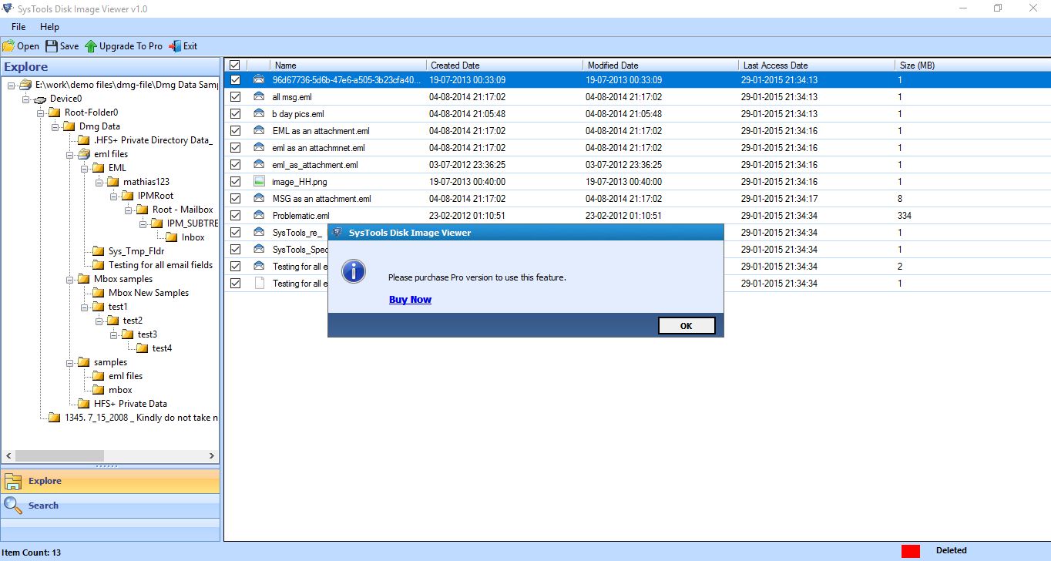The width and height of the screenshot is (1051, 561).
Task: Sort by Name column header
Action: [348, 66]
